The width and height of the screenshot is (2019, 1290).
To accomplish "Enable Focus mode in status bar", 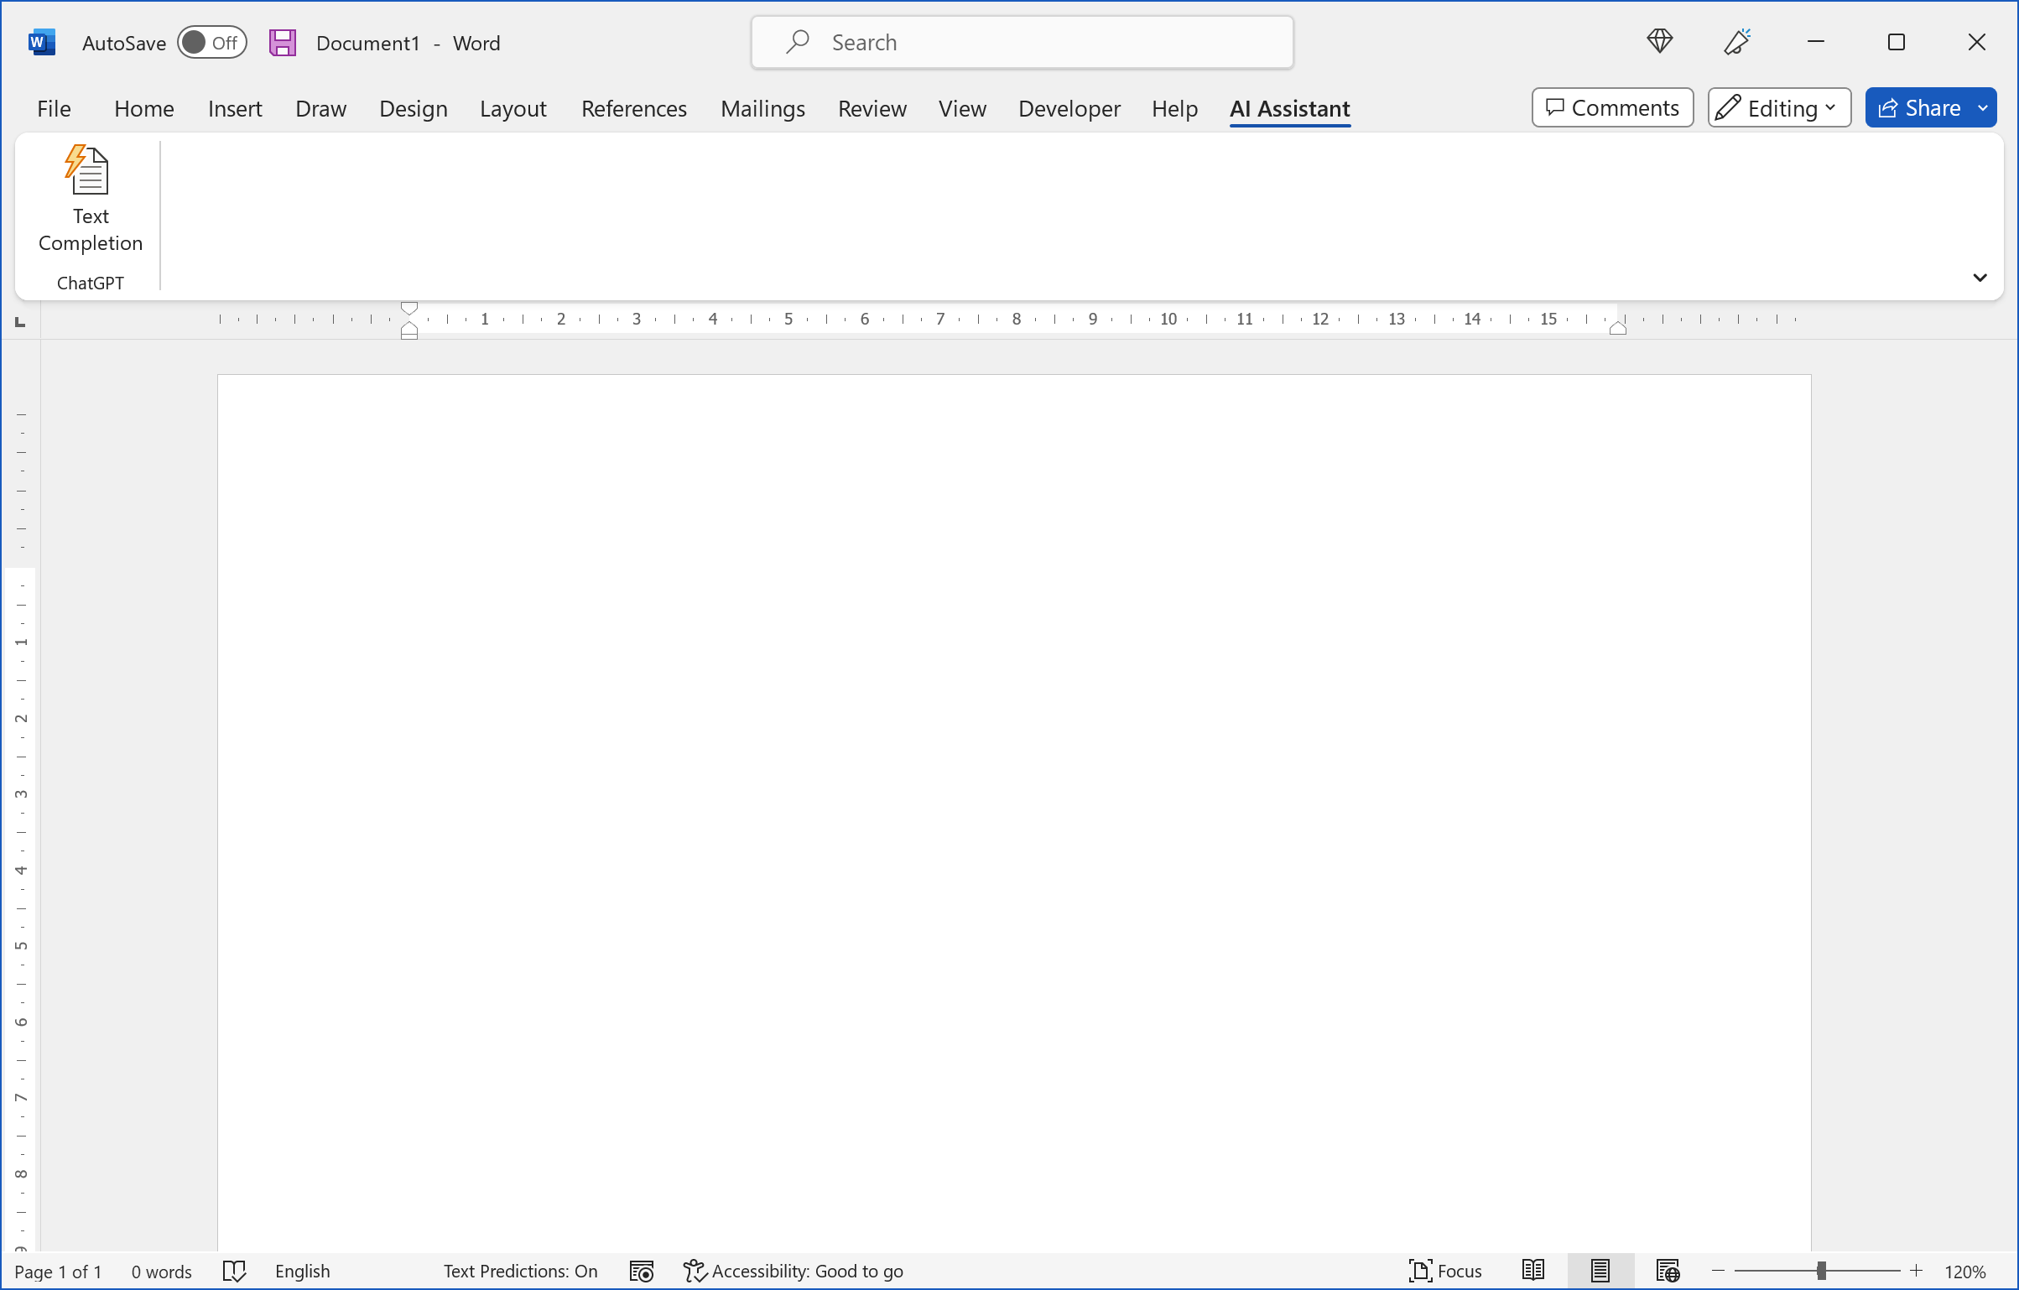I will pyautogui.click(x=1444, y=1271).
